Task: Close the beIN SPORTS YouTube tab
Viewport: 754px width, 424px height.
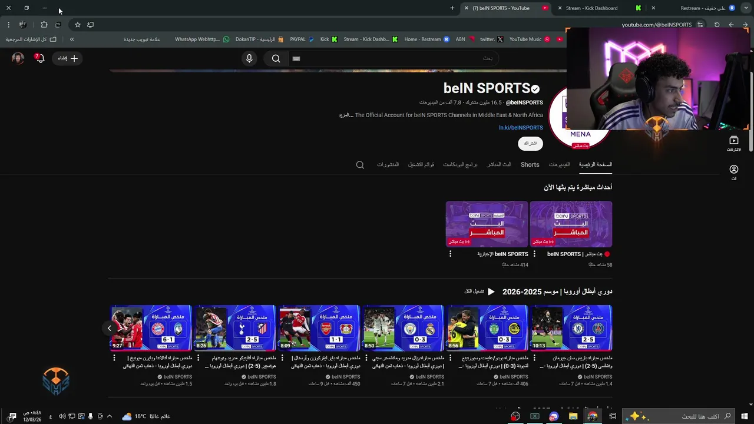Action: [x=467, y=8]
